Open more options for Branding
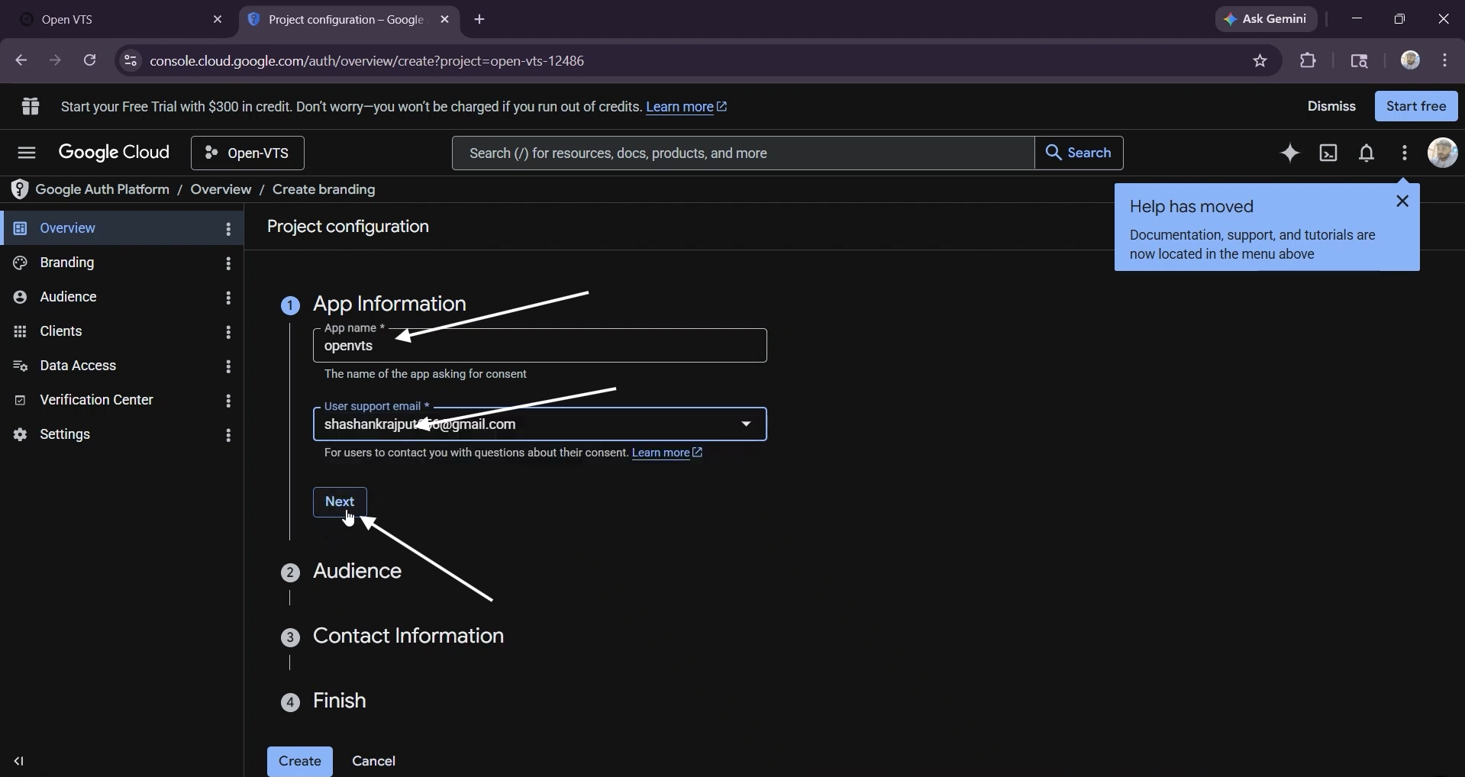This screenshot has width=1465, height=777. pos(228,263)
